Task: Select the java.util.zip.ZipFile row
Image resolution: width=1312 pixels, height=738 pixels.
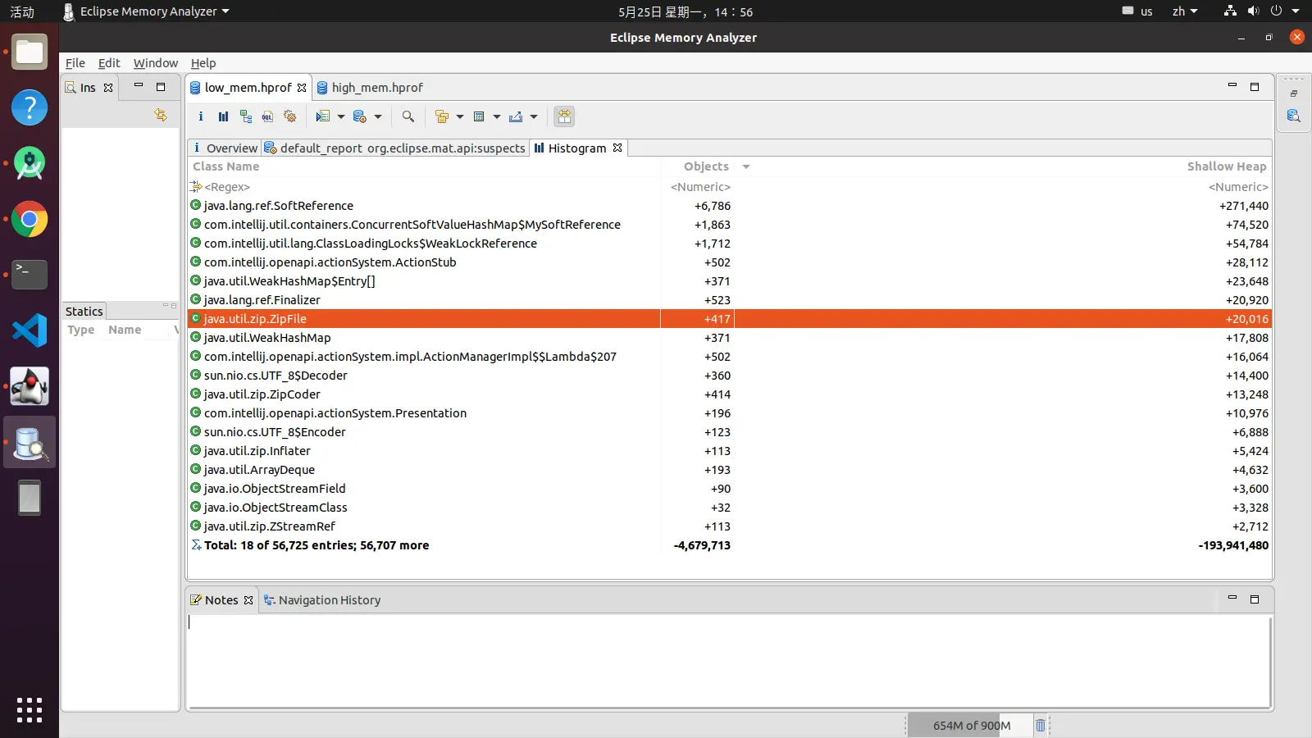Action: [x=730, y=319]
